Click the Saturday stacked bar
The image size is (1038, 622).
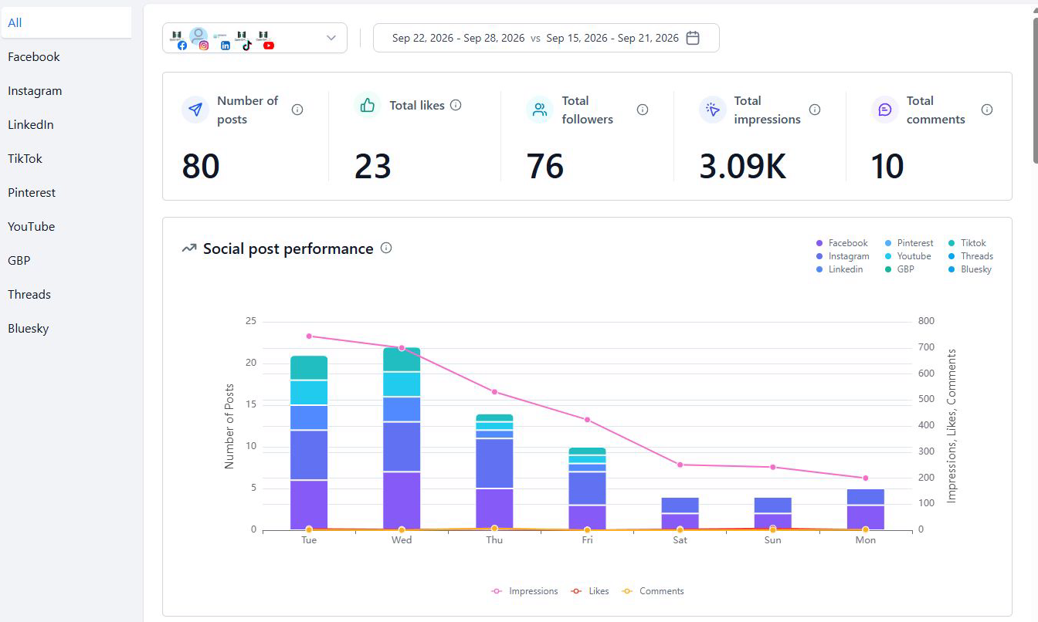pos(680,513)
